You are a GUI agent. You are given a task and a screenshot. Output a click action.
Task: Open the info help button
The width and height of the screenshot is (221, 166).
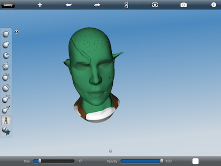click(x=213, y=5)
